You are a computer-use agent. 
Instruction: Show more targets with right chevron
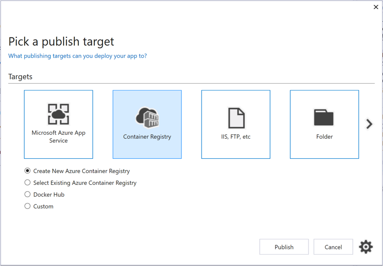(x=369, y=124)
